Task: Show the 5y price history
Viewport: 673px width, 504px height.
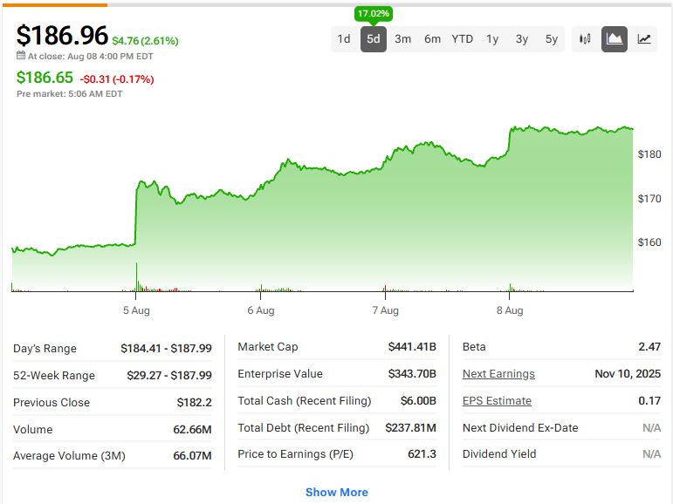Action: [552, 39]
